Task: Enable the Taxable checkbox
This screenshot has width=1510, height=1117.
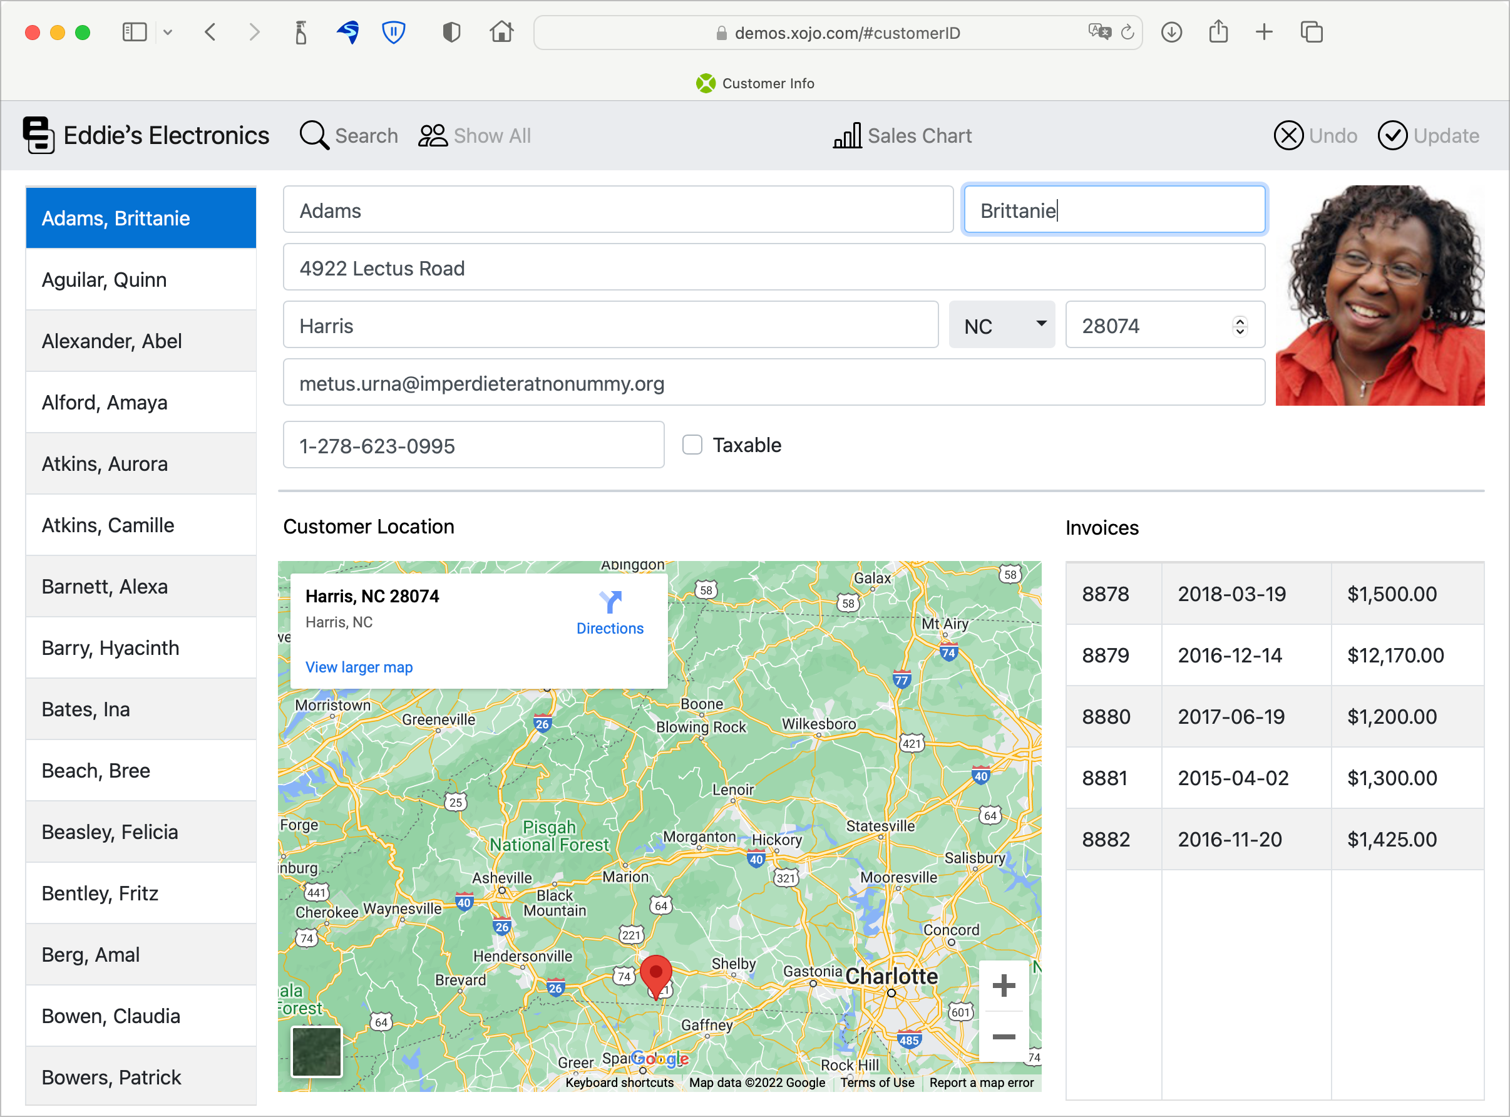Action: 692,445
